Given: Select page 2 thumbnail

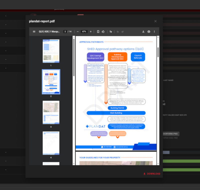Looking at the screenshot, I should click(51, 82).
